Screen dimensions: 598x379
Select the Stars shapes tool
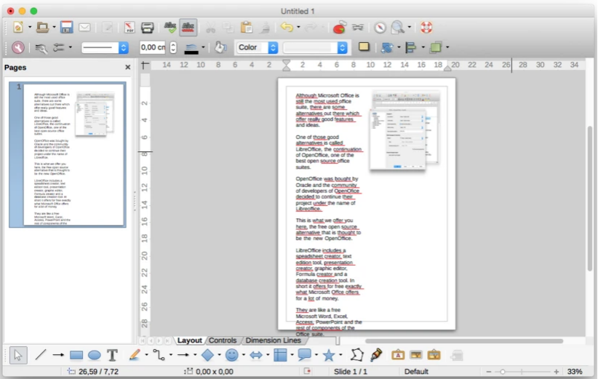click(x=328, y=355)
